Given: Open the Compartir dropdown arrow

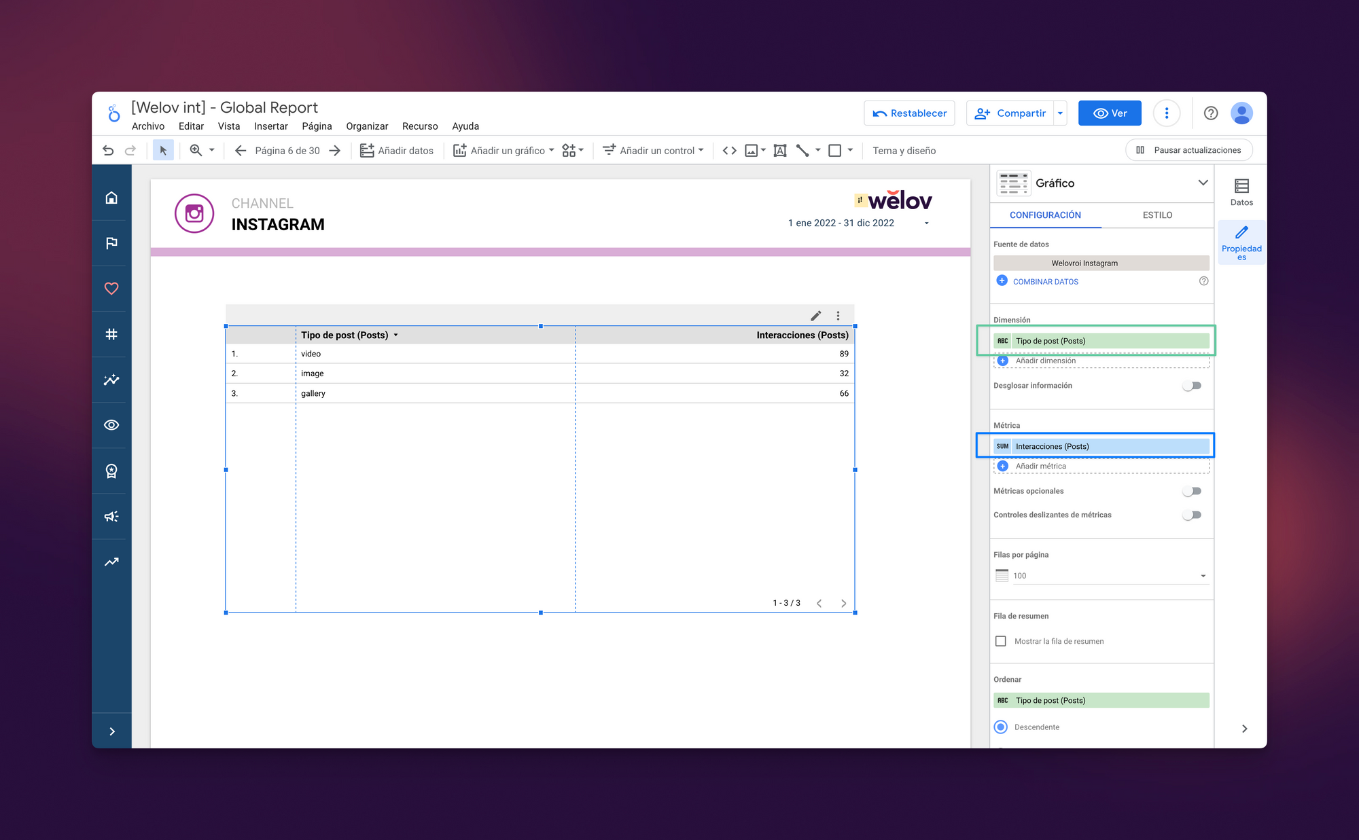Looking at the screenshot, I should (x=1060, y=113).
